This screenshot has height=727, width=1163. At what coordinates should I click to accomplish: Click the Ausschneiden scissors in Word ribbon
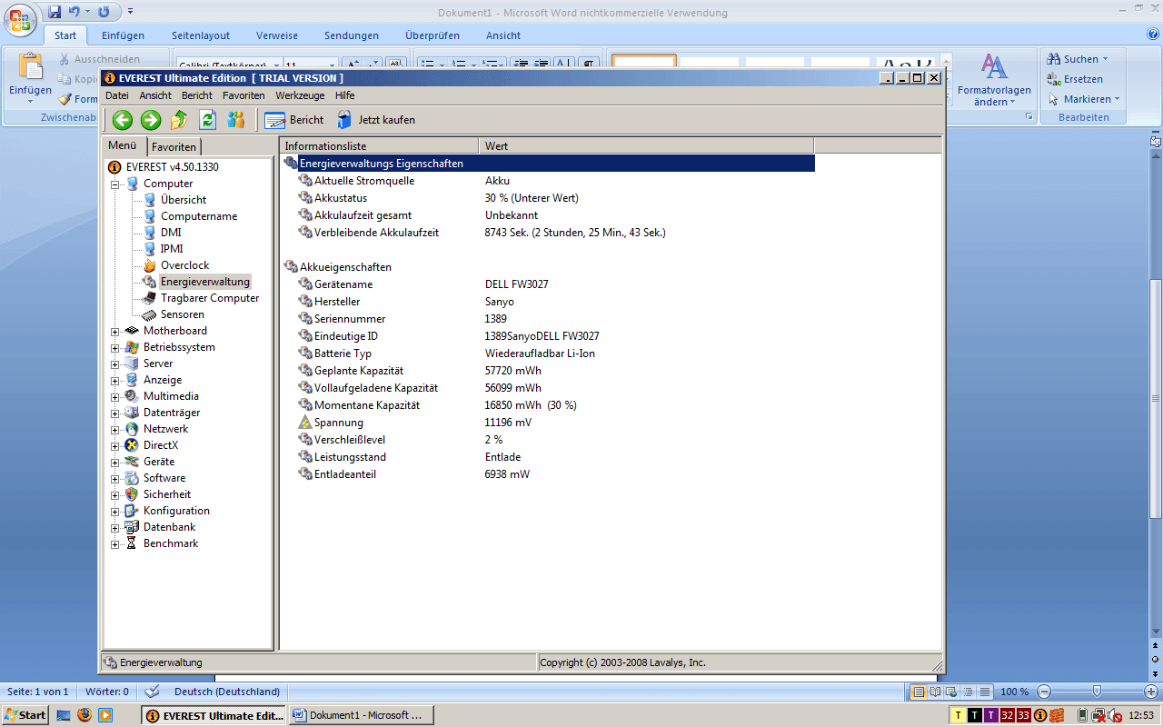65,59
